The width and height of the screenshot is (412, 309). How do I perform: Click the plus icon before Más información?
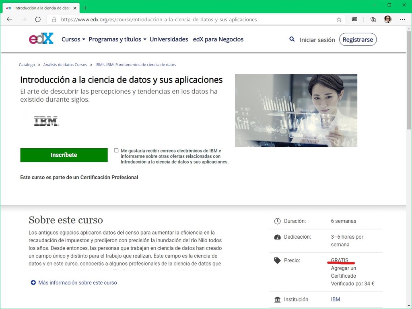[33, 282]
